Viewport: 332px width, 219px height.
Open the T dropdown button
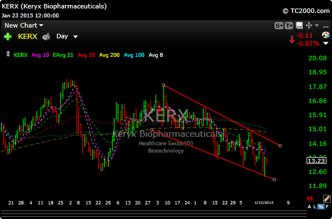[289, 26]
